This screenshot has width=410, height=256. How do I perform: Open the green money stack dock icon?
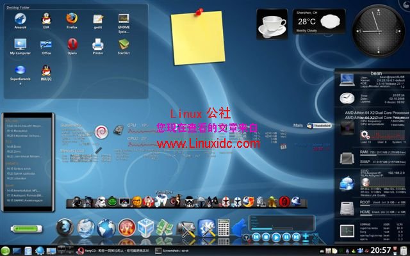165,227
